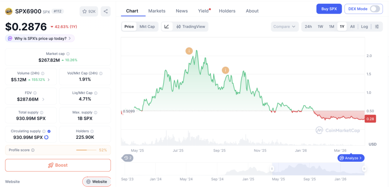Screen dimensions: 389x187
Task: Expand the FDV details chevron
Action: point(43,99)
